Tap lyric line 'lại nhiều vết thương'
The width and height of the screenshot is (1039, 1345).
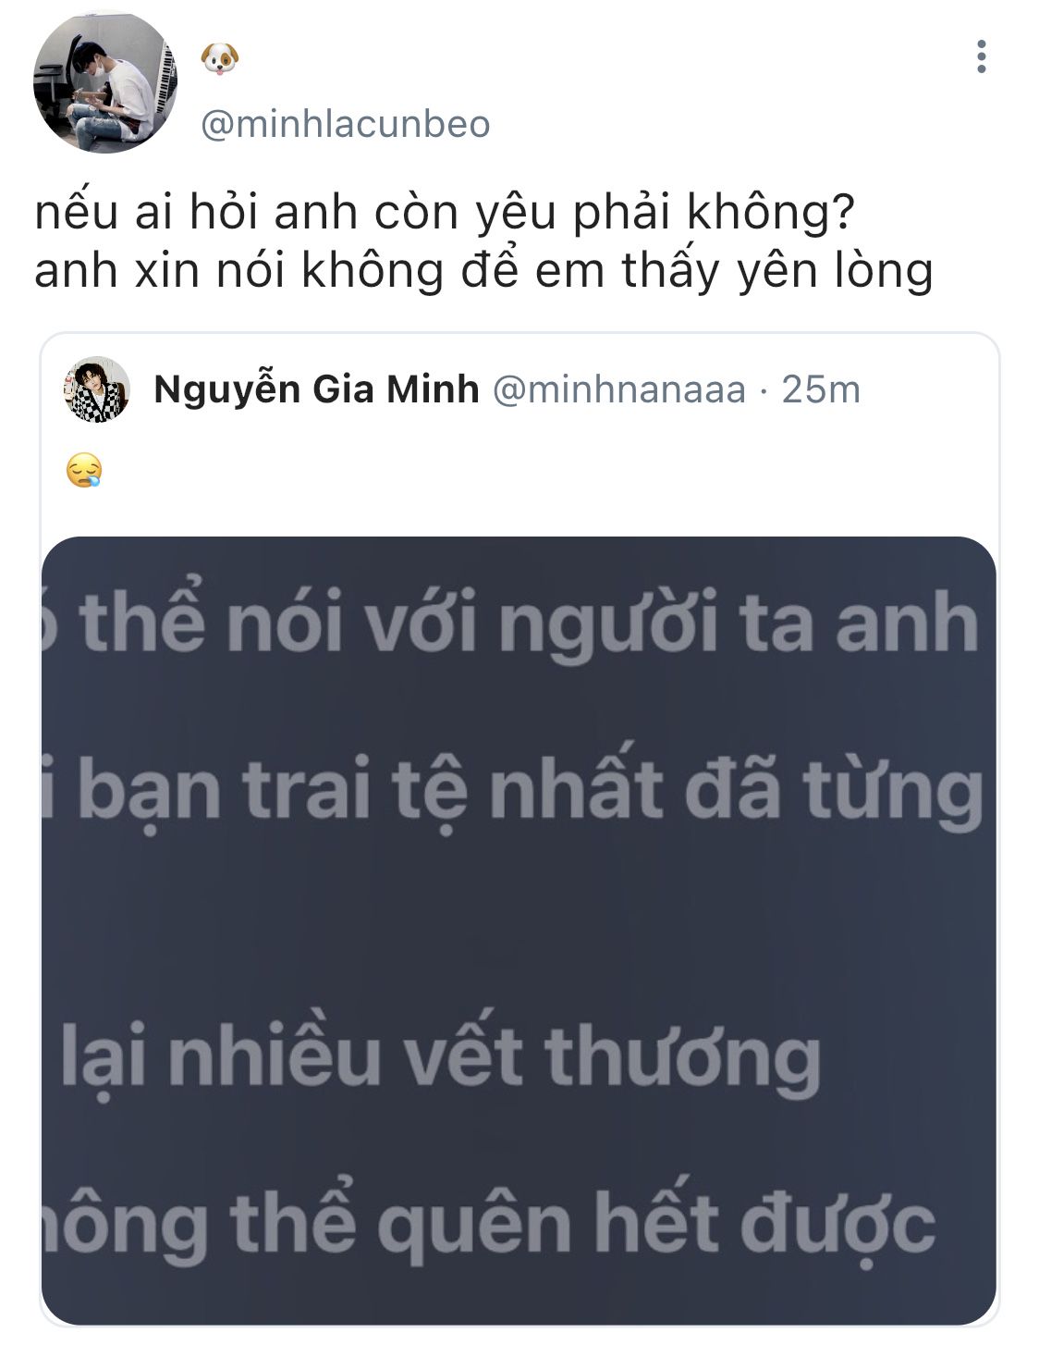[441, 1055]
